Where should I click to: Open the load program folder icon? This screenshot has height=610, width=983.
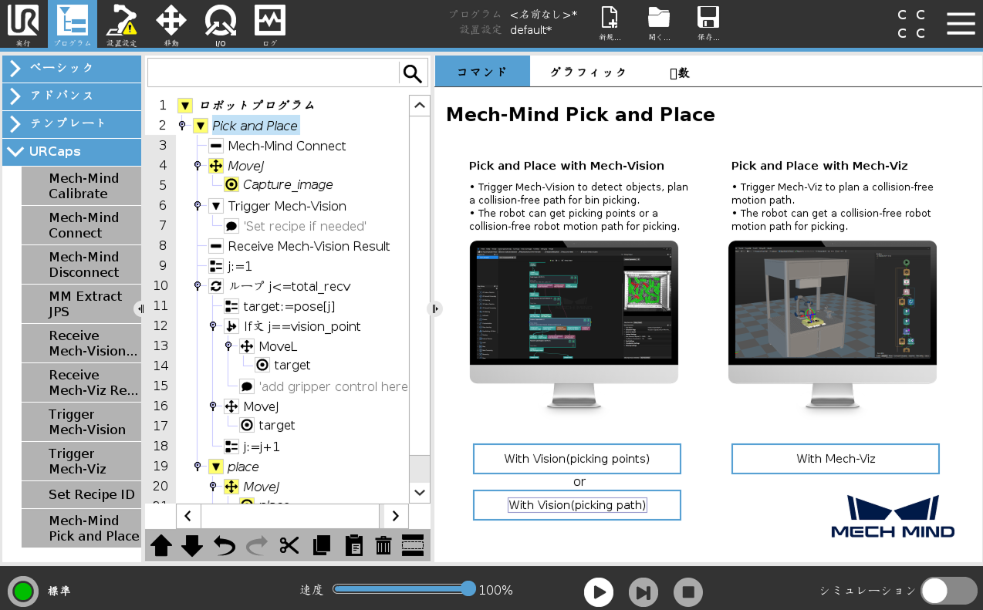(659, 24)
